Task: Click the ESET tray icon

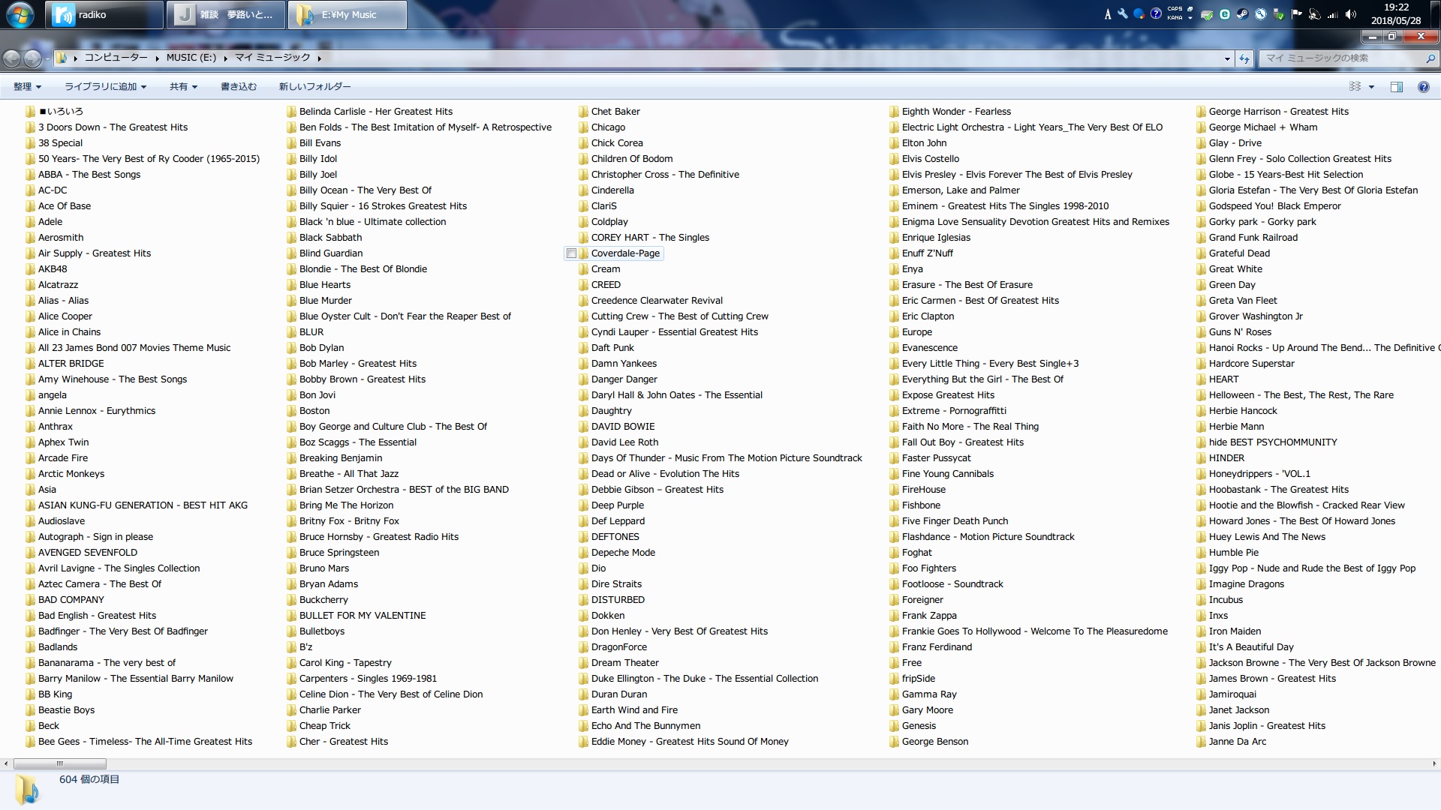Action: [1225, 14]
